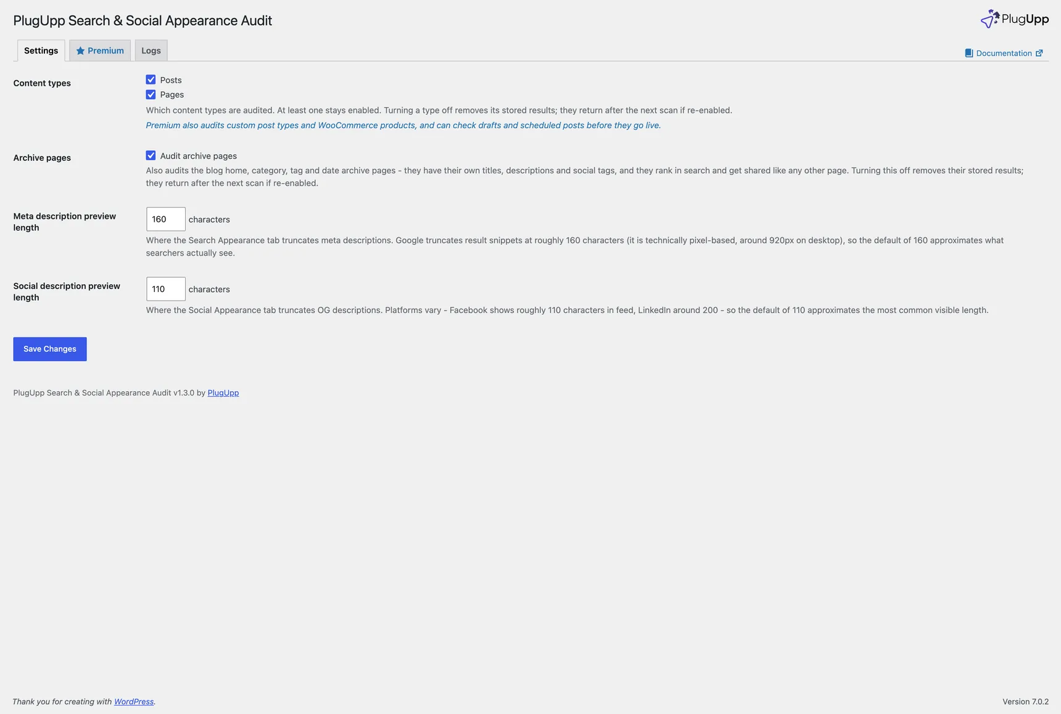Click the 'characters' unit after the 110 field
The image size is (1061, 714).
coord(209,289)
